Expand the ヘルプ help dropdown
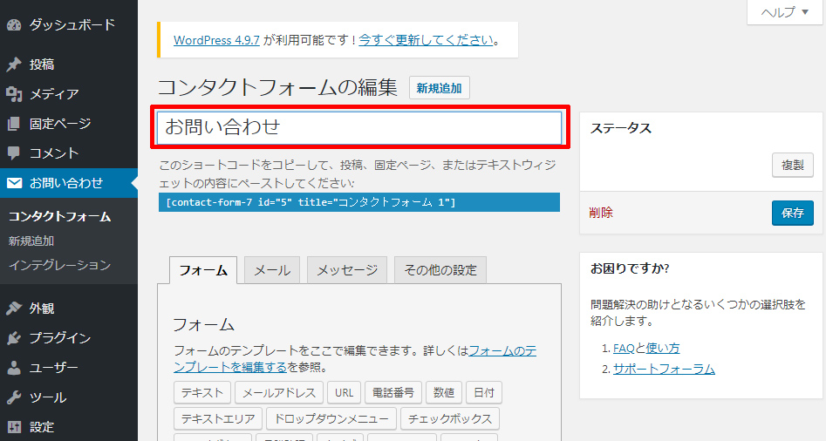 click(x=784, y=12)
